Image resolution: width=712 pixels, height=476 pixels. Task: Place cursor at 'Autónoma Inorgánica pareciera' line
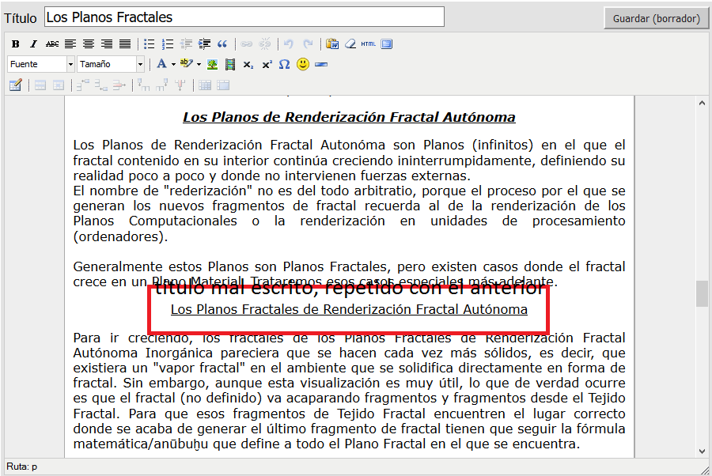click(x=349, y=353)
